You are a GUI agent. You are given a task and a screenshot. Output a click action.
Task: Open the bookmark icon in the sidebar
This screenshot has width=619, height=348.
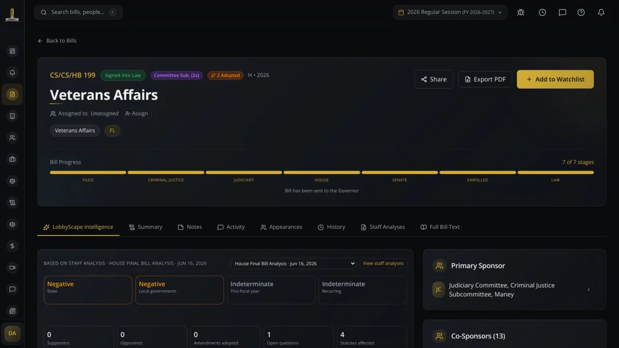tap(12, 116)
